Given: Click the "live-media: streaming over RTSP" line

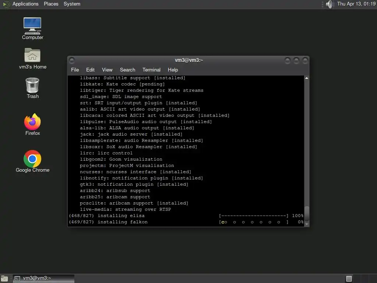Looking at the screenshot, I should [x=125, y=209].
